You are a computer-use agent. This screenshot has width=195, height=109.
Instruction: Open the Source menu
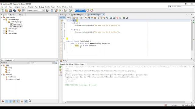click(x=24, y=7)
